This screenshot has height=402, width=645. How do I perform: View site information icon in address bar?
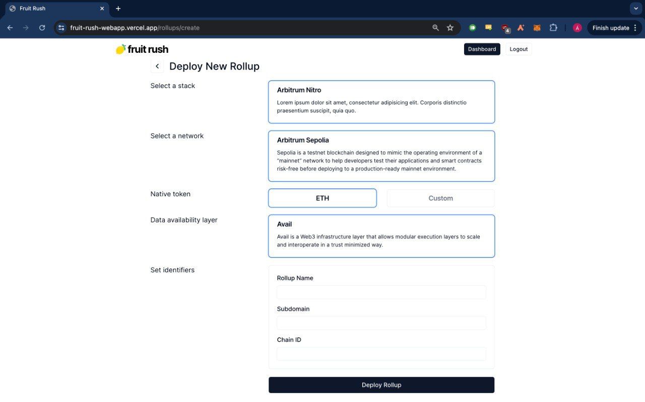click(61, 28)
